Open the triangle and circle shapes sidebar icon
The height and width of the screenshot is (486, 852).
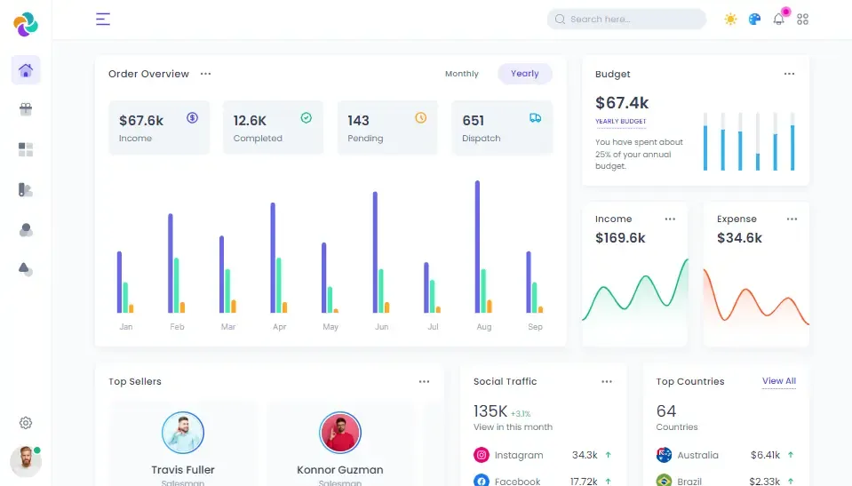coord(26,269)
